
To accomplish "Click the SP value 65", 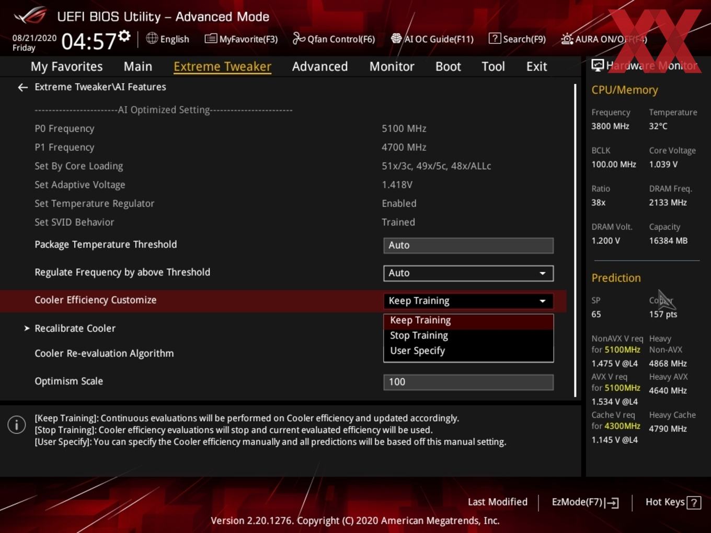I will click(596, 315).
